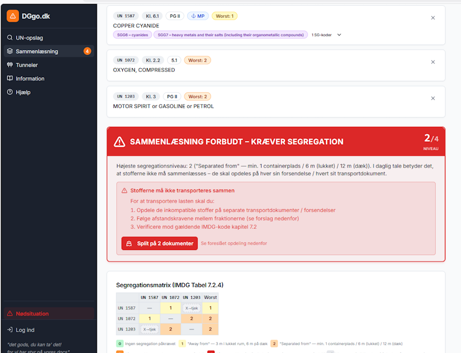461x353 pixels.
Task: Click Se foreslået opdeling nedenfor link
Action: pos(233,244)
